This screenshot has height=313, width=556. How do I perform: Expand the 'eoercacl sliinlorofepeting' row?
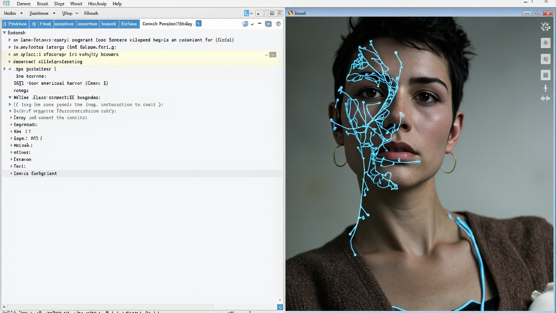[x=10, y=62]
